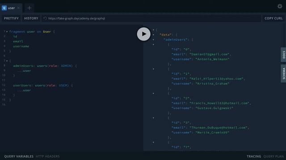The image size is (286, 160).
Task: Collapse the response object with id 0
Action: coord(153,44)
